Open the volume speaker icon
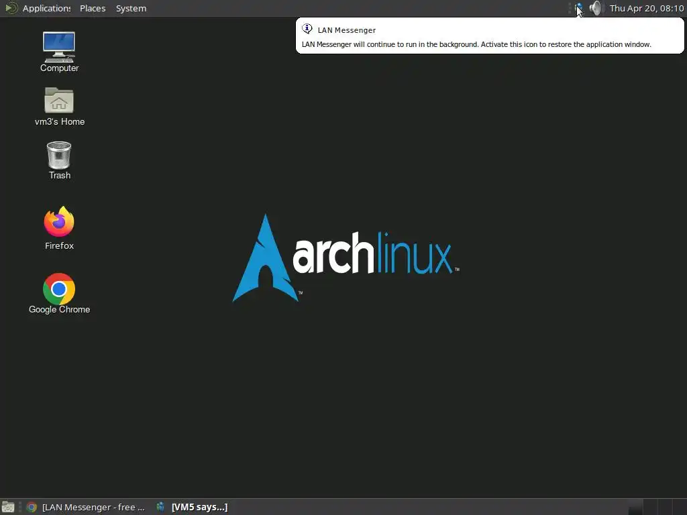Image resolution: width=687 pixels, height=515 pixels. point(596,8)
